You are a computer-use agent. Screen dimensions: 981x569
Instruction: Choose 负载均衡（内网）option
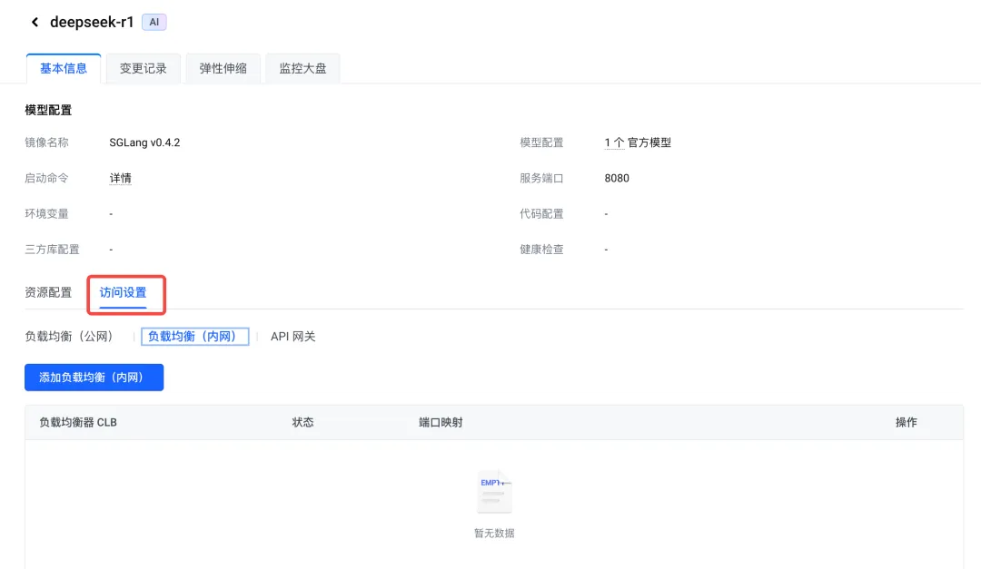pos(194,337)
